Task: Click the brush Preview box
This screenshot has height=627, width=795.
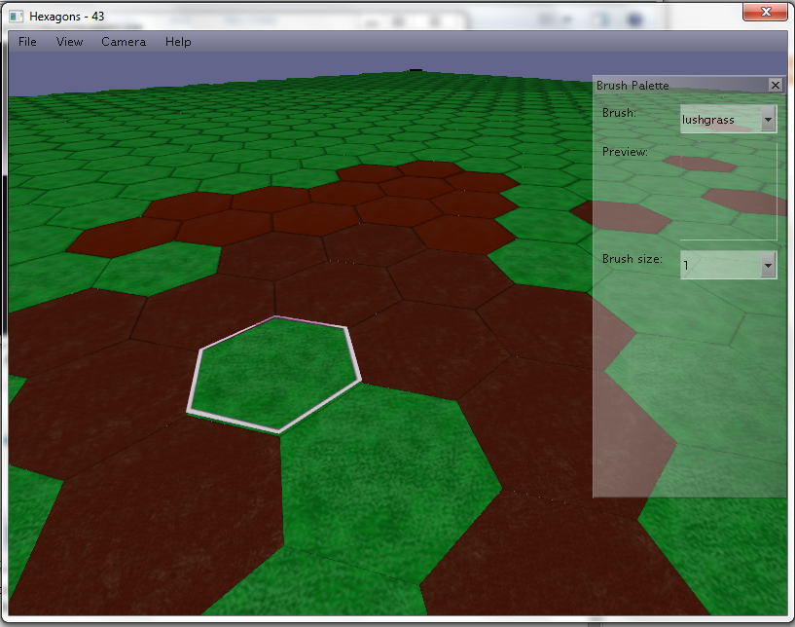Action: [728, 191]
